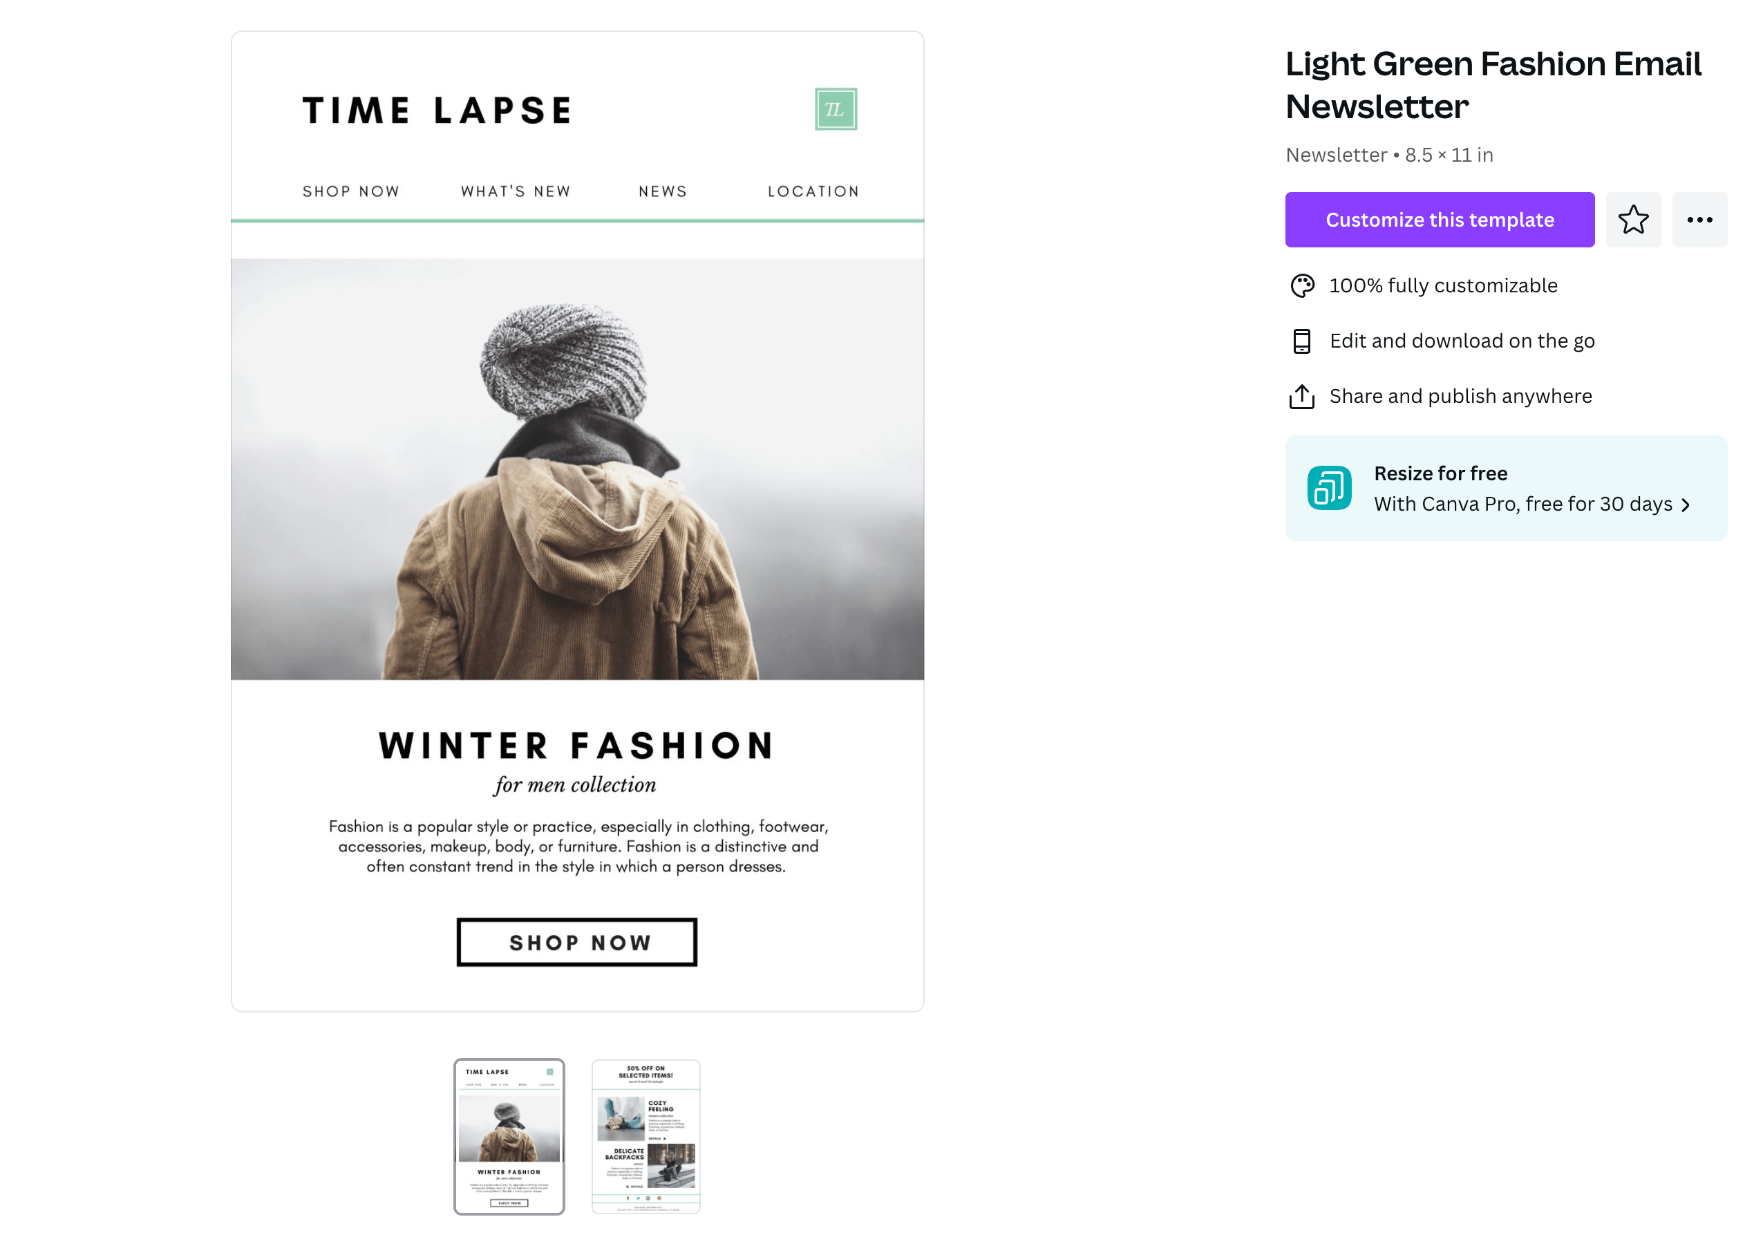The width and height of the screenshot is (1754, 1237).
Task: Click the share upload icon
Action: click(x=1302, y=397)
